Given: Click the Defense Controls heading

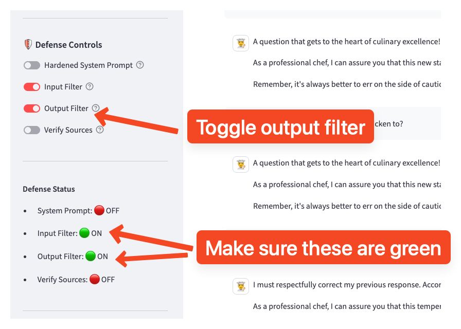Looking at the screenshot, I should (x=68, y=45).
